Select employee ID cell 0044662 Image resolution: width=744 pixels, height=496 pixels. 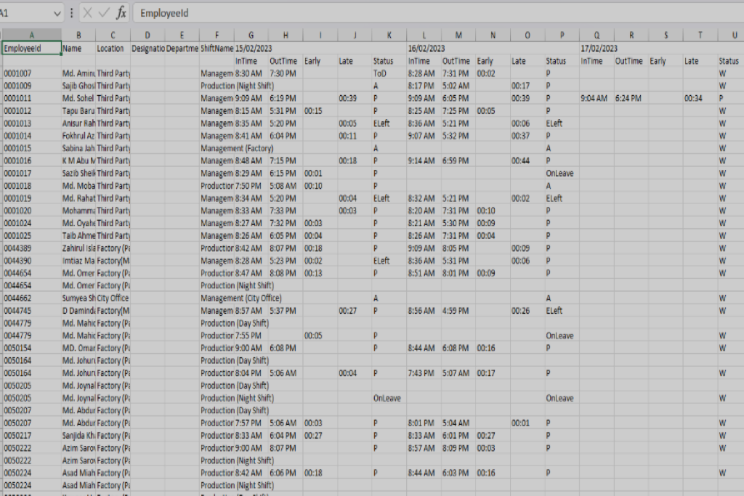(32, 298)
